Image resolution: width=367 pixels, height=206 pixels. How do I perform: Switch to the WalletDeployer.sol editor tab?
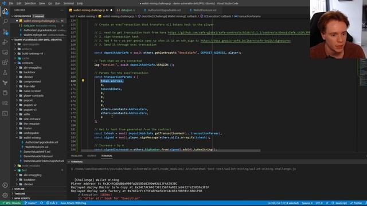(205, 10)
